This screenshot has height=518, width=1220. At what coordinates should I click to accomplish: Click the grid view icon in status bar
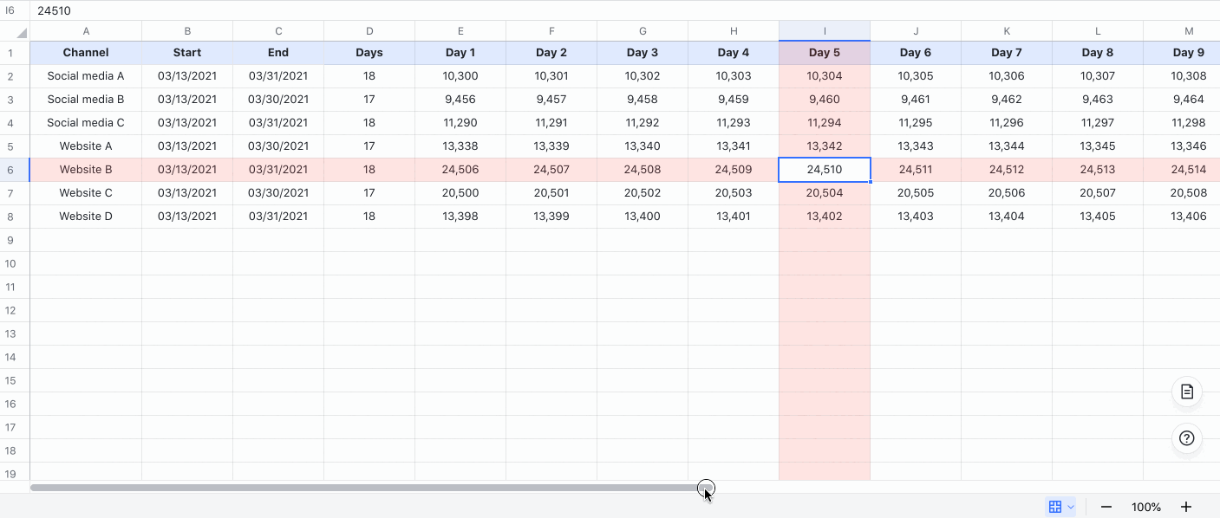click(x=1054, y=506)
